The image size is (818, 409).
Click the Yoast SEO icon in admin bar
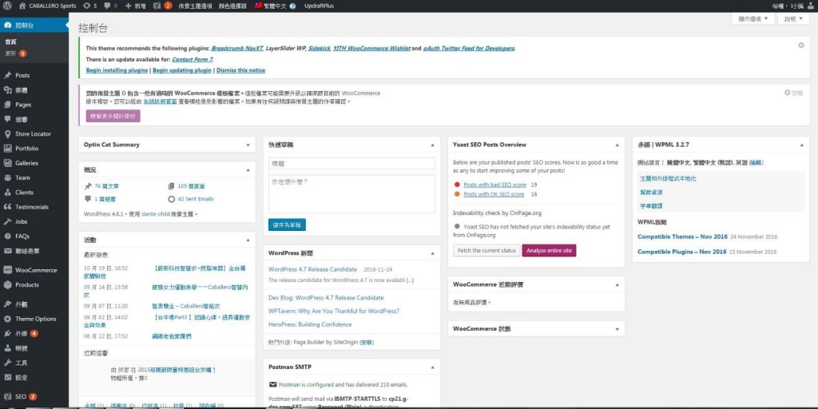[157, 6]
